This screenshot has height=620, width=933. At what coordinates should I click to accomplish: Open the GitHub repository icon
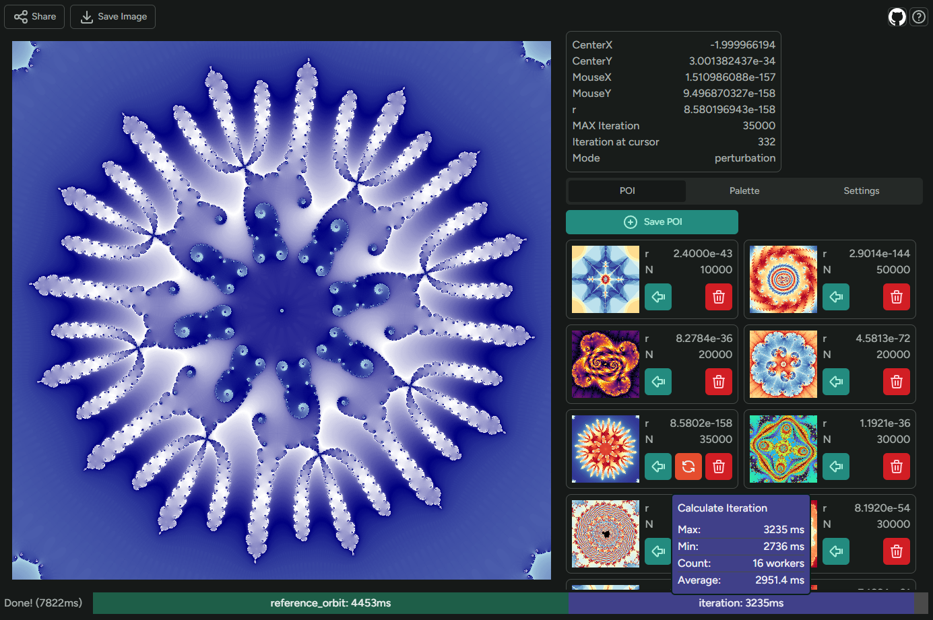pyautogui.click(x=897, y=17)
